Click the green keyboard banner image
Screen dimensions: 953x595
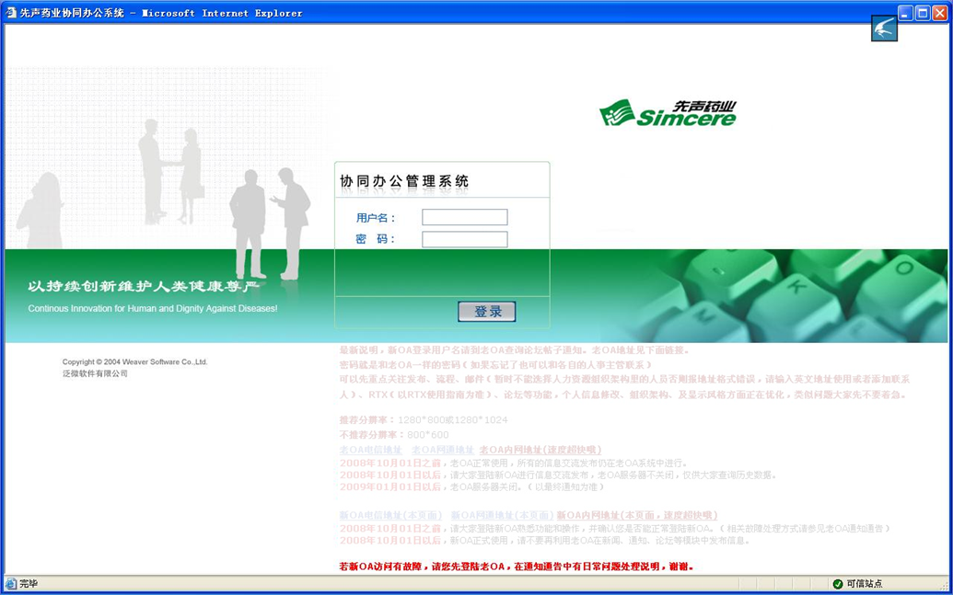click(x=774, y=296)
